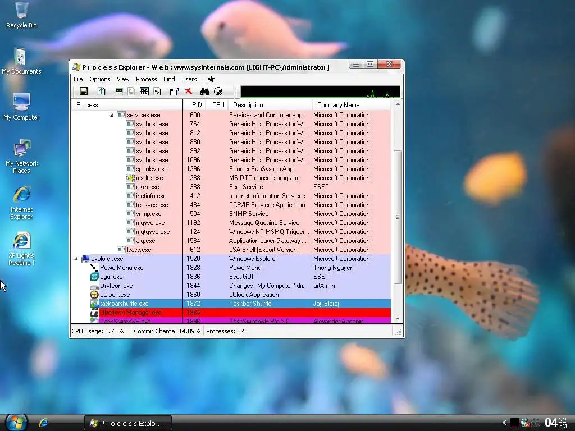
Task: Click the binoculars Find Handle icon
Action: (x=204, y=91)
